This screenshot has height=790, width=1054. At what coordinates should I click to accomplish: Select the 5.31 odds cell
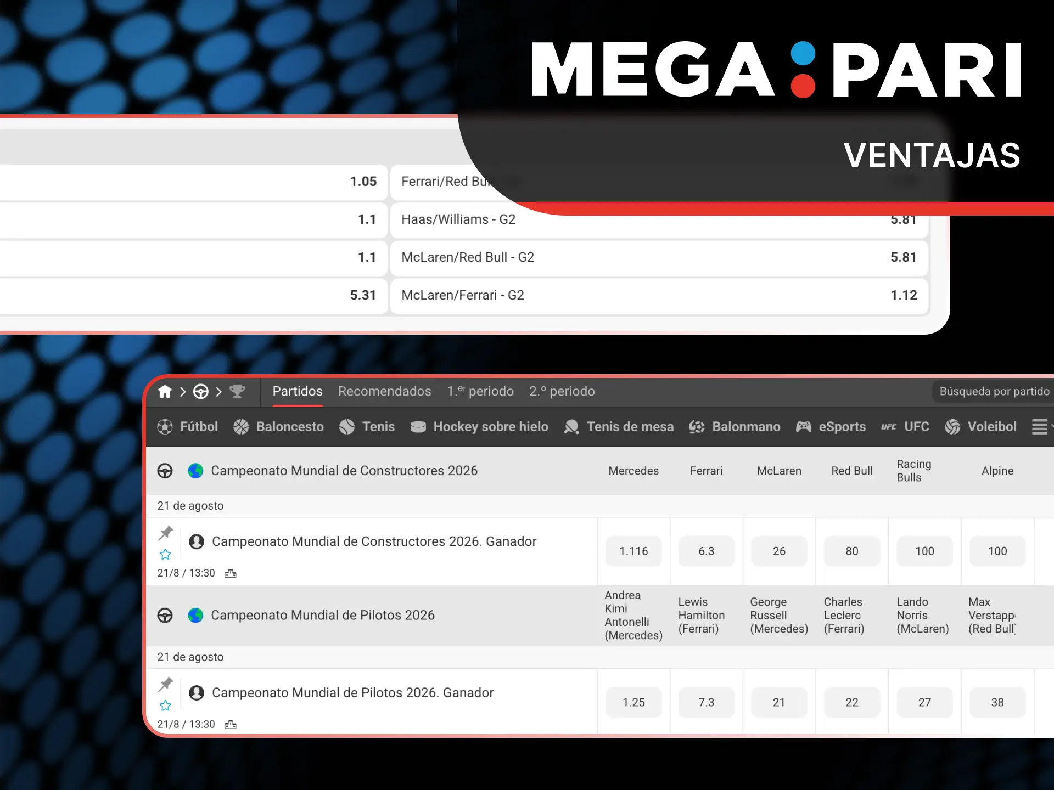tap(193, 295)
